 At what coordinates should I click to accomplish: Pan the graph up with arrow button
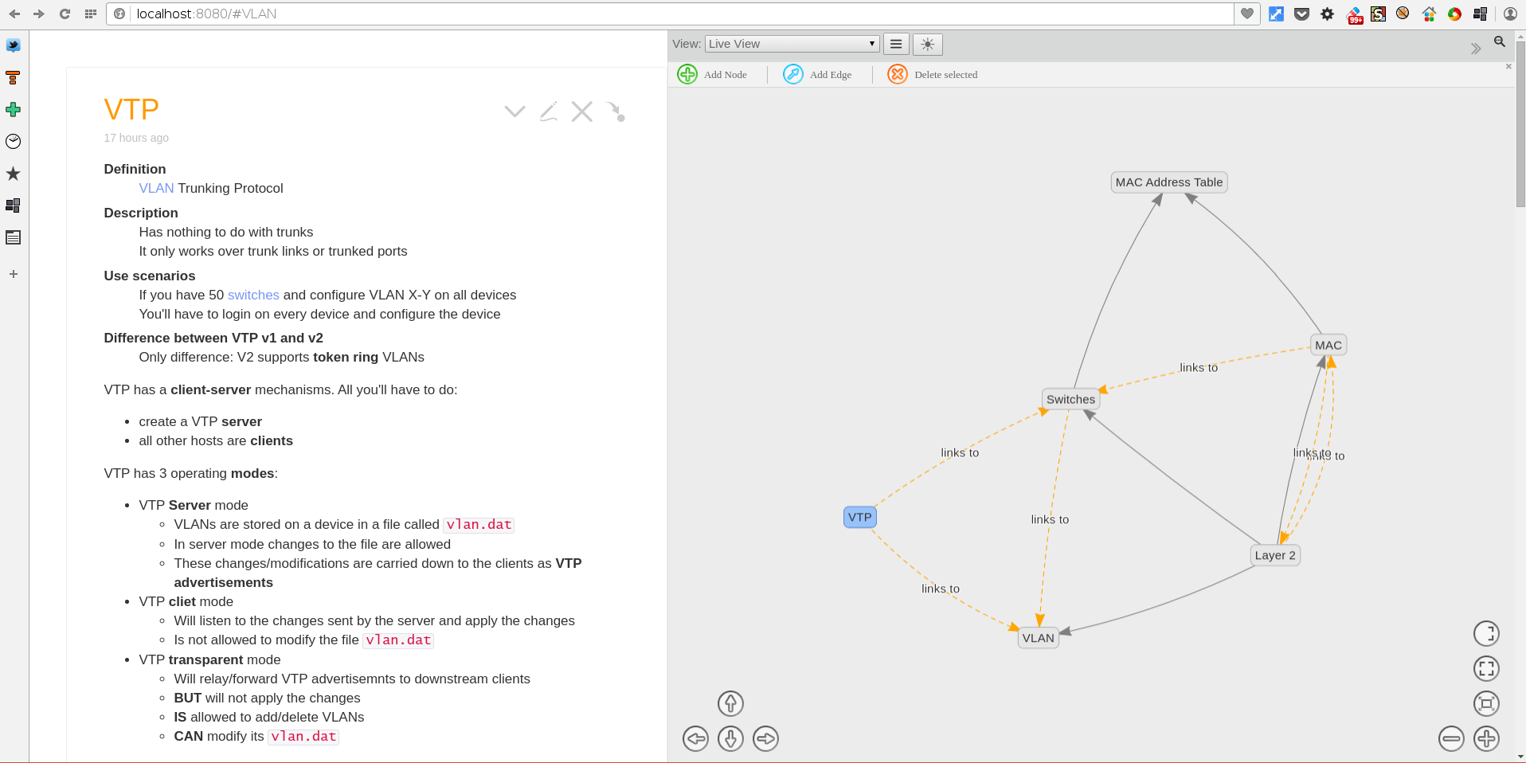click(x=730, y=703)
